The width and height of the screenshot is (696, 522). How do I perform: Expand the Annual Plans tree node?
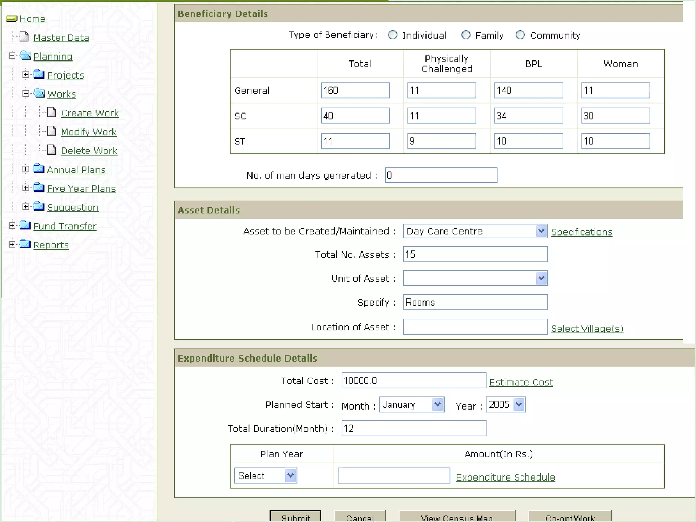[26, 169]
